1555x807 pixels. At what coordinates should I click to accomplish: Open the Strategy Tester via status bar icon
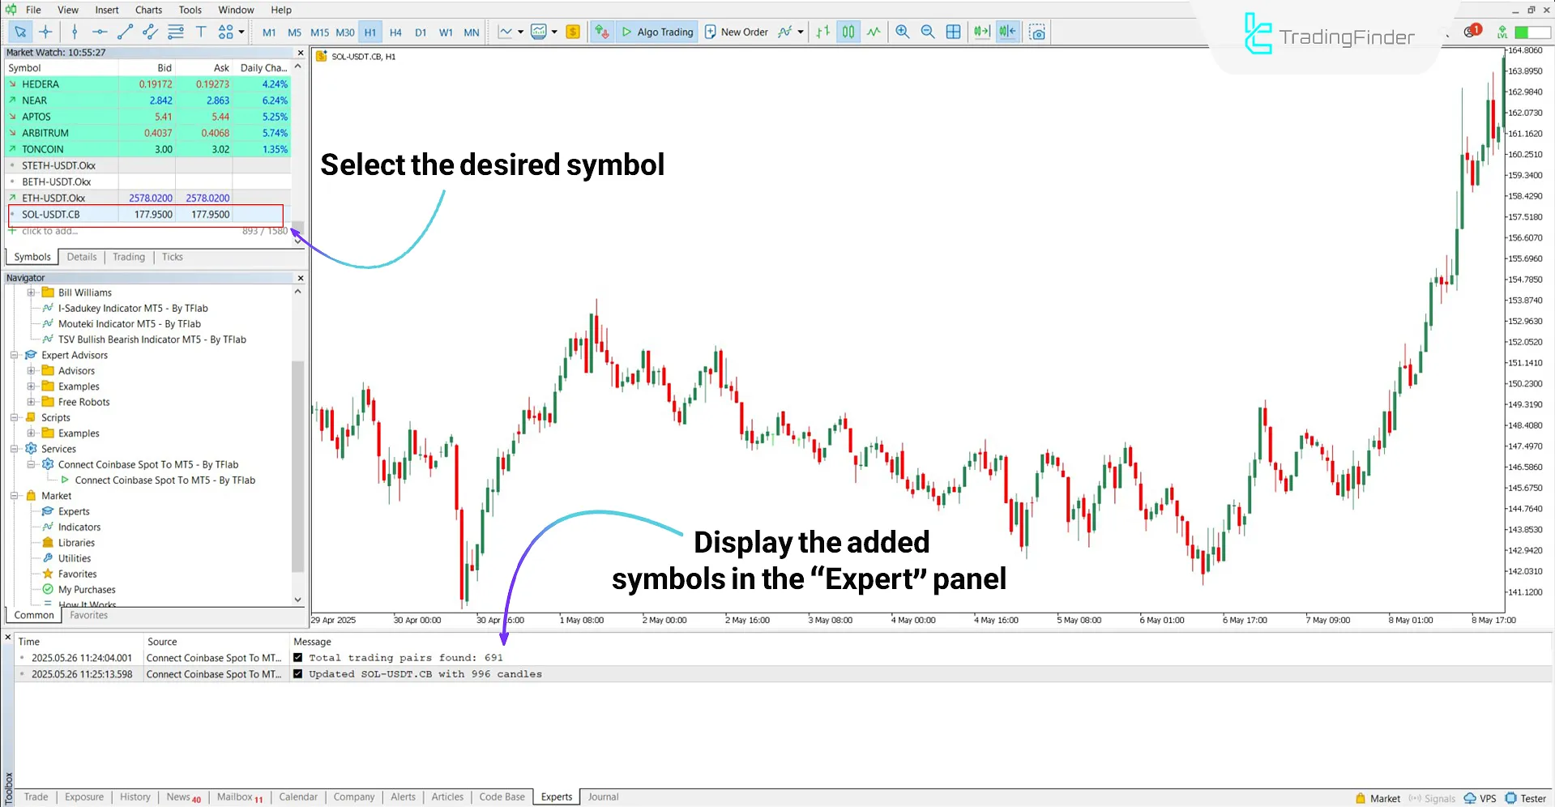click(1529, 797)
